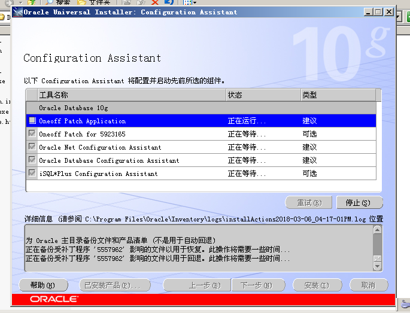Select the 类型 column header
Image resolution: width=410 pixels, height=313 pixels.
tap(338, 95)
